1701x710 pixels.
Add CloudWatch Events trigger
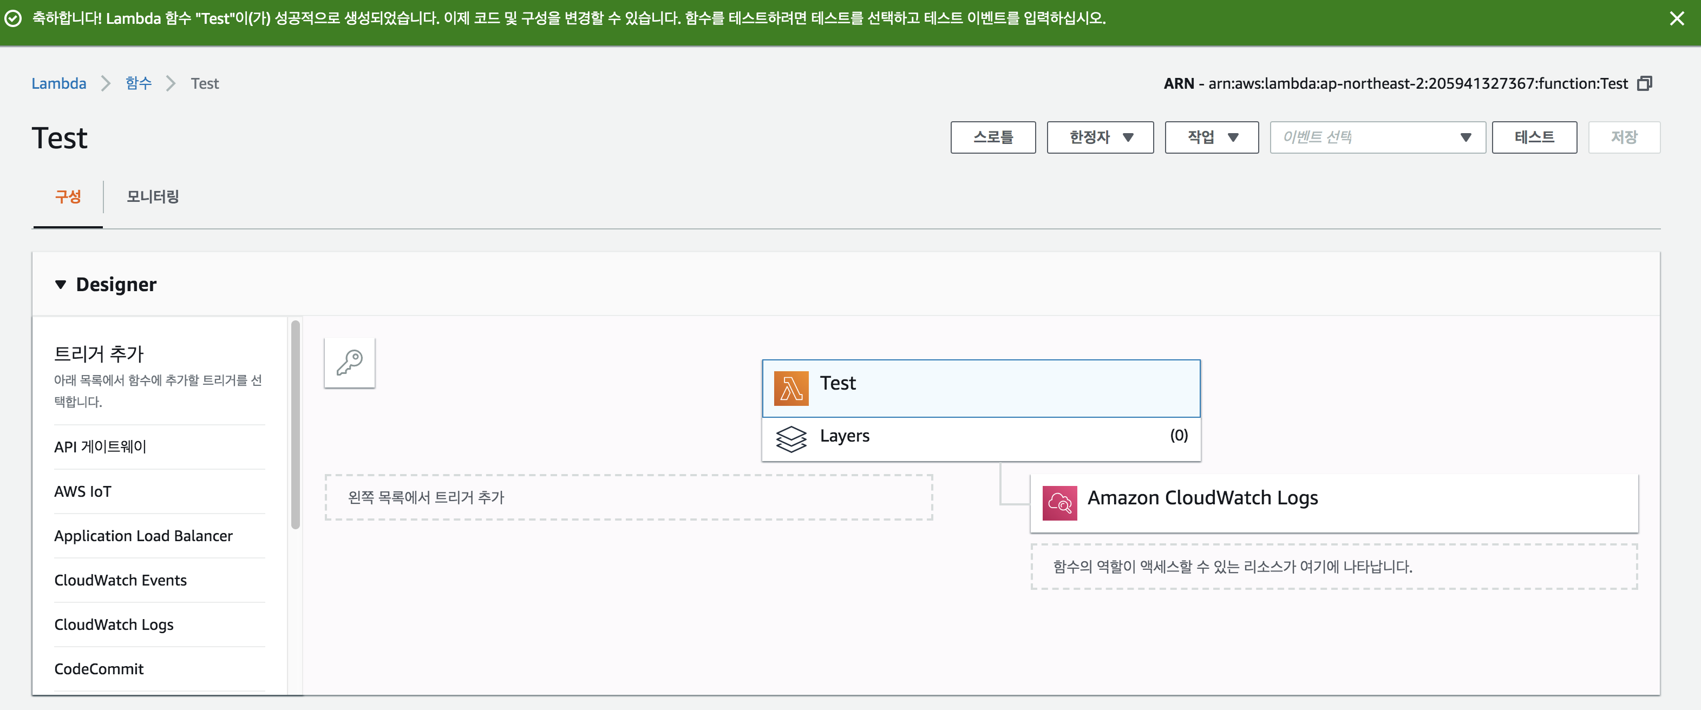(x=120, y=580)
